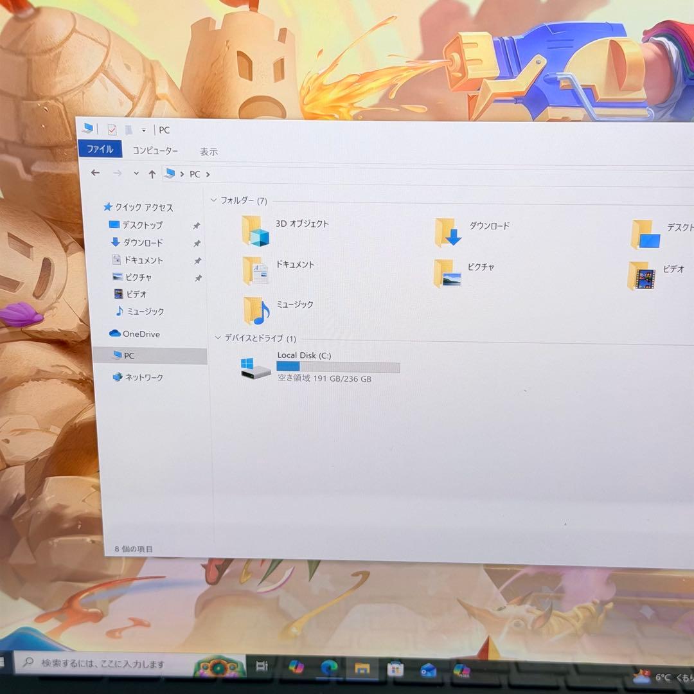This screenshot has width=694, height=694.
Task: Open the recent locations dropdown arrow
Action: [x=136, y=173]
